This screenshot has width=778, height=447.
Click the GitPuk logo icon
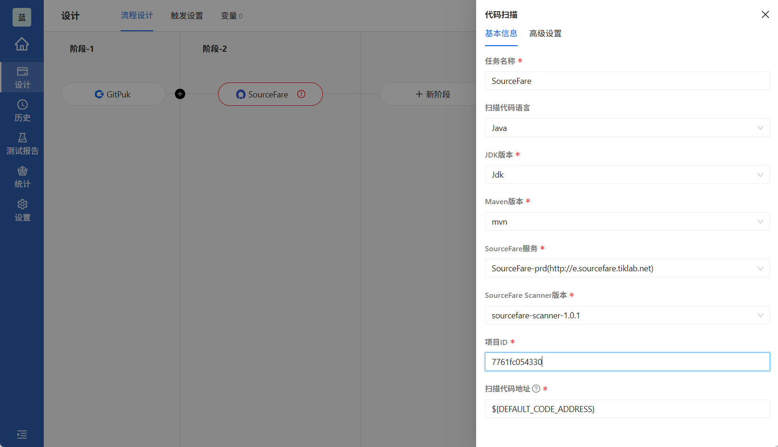point(99,94)
